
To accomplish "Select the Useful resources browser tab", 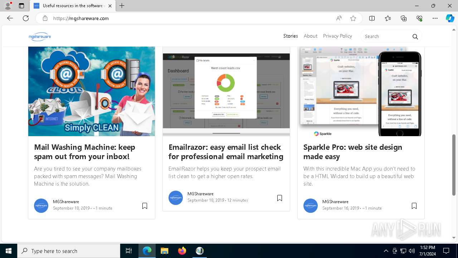I will click(73, 6).
